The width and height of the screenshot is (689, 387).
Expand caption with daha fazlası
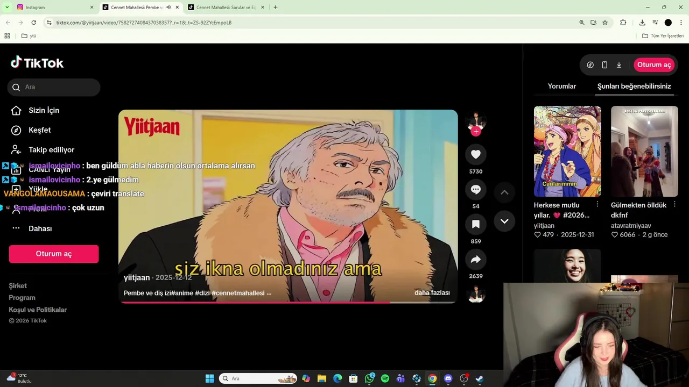(x=432, y=293)
